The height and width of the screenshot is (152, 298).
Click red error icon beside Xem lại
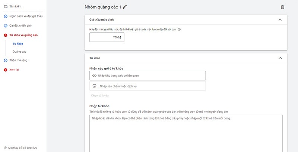point(5,69)
